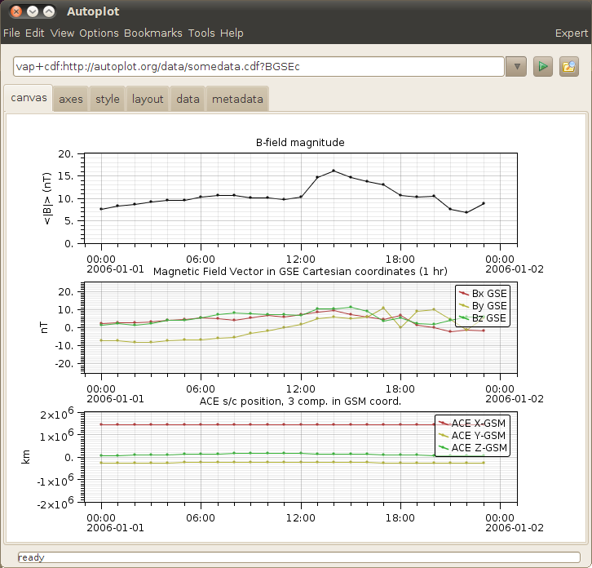Open the View menu

(62, 33)
